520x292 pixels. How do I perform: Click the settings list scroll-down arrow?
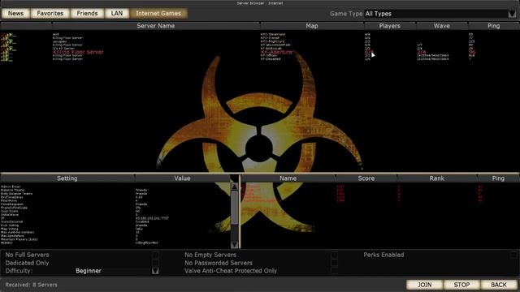tap(235, 245)
